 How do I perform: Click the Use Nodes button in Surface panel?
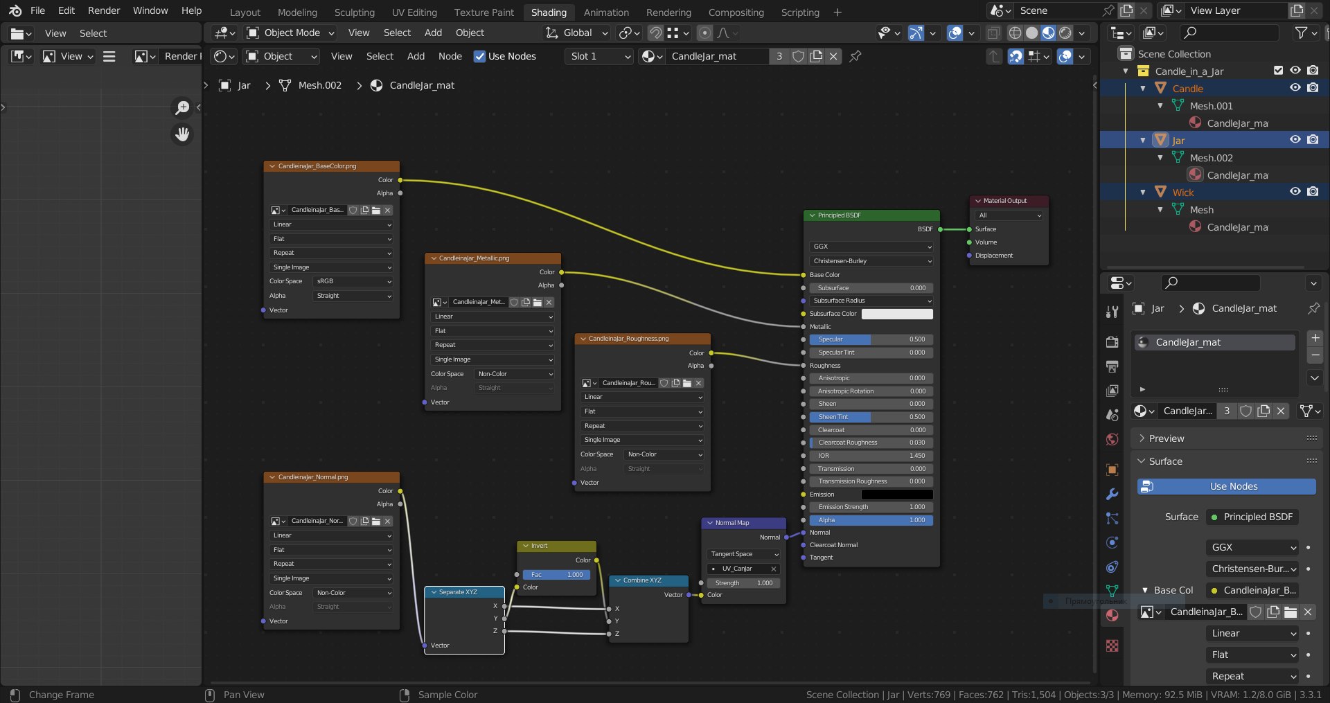(1226, 486)
